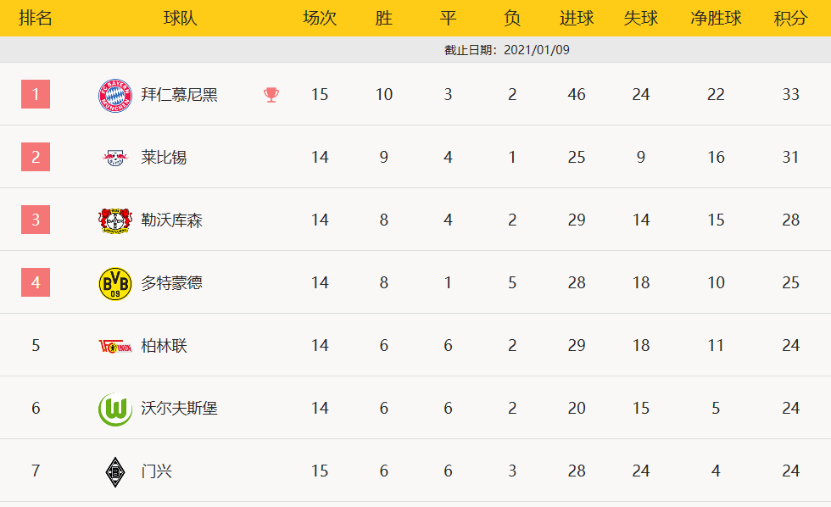Sort by 净胜球 column header

(x=716, y=18)
